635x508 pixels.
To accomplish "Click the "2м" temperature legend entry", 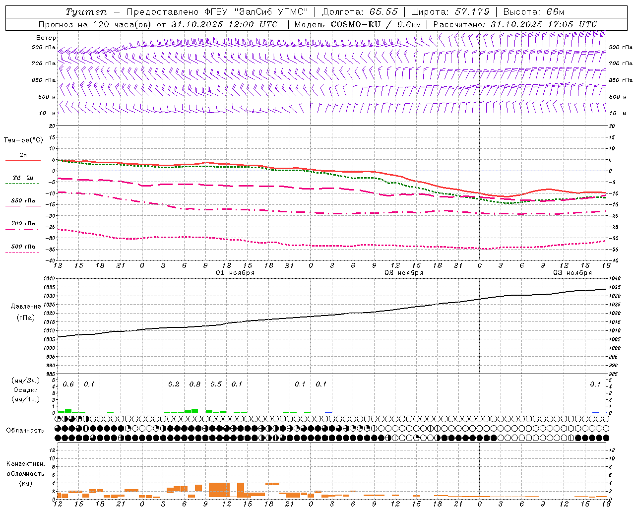I will click(x=23, y=155).
